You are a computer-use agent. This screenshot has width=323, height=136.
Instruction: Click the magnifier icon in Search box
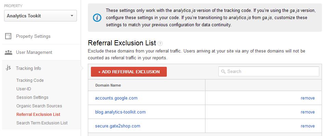click(223, 72)
